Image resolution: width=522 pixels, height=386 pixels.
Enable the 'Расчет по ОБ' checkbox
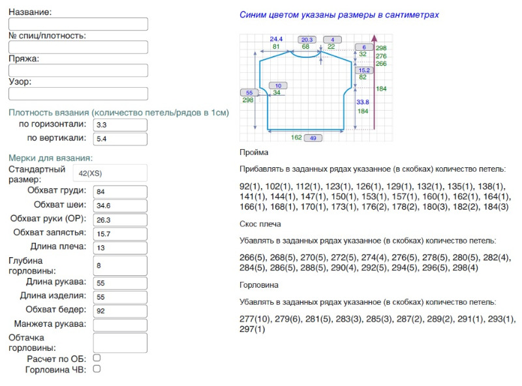pos(97,358)
